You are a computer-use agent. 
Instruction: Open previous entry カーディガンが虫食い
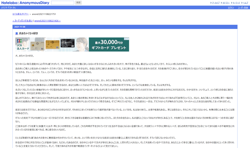(23, 21)
